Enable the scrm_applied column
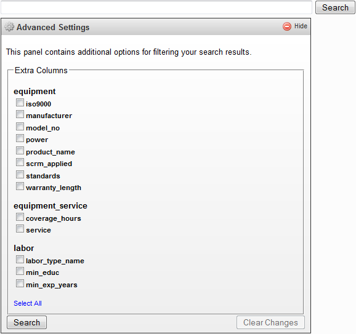 20,162
